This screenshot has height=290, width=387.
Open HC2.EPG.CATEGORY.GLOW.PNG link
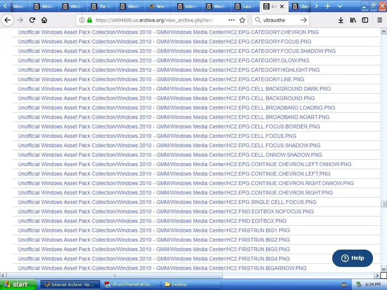[163, 60]
